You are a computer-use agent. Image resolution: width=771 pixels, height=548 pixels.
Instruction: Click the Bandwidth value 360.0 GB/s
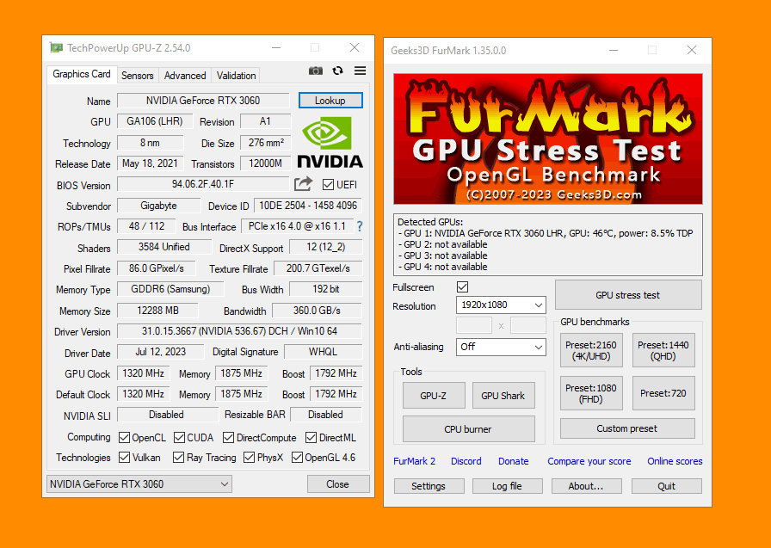click(x=318, y=311)
